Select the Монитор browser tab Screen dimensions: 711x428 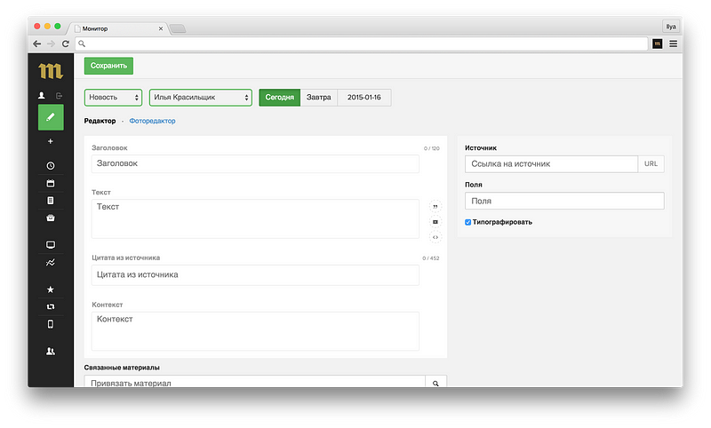pyautogui.click(x=118, y=28)
